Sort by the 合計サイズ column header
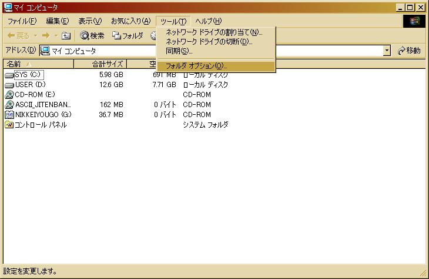Image resolution: width=429 pixels, height=279 pixels. pyautogui.click(x=107, y=64)
